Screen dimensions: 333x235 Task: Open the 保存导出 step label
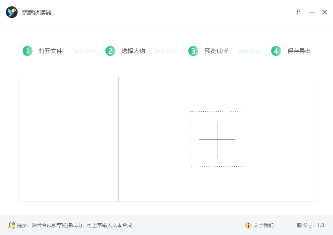299,51
